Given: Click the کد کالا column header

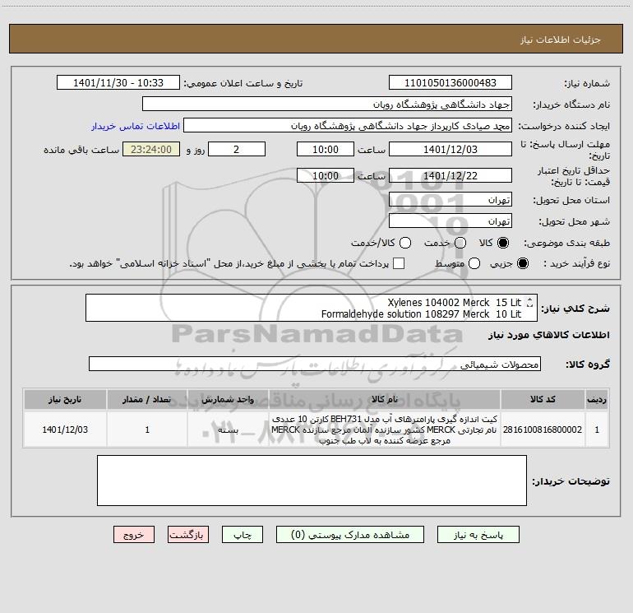Looking at the screenshot, I should point(543,399).
